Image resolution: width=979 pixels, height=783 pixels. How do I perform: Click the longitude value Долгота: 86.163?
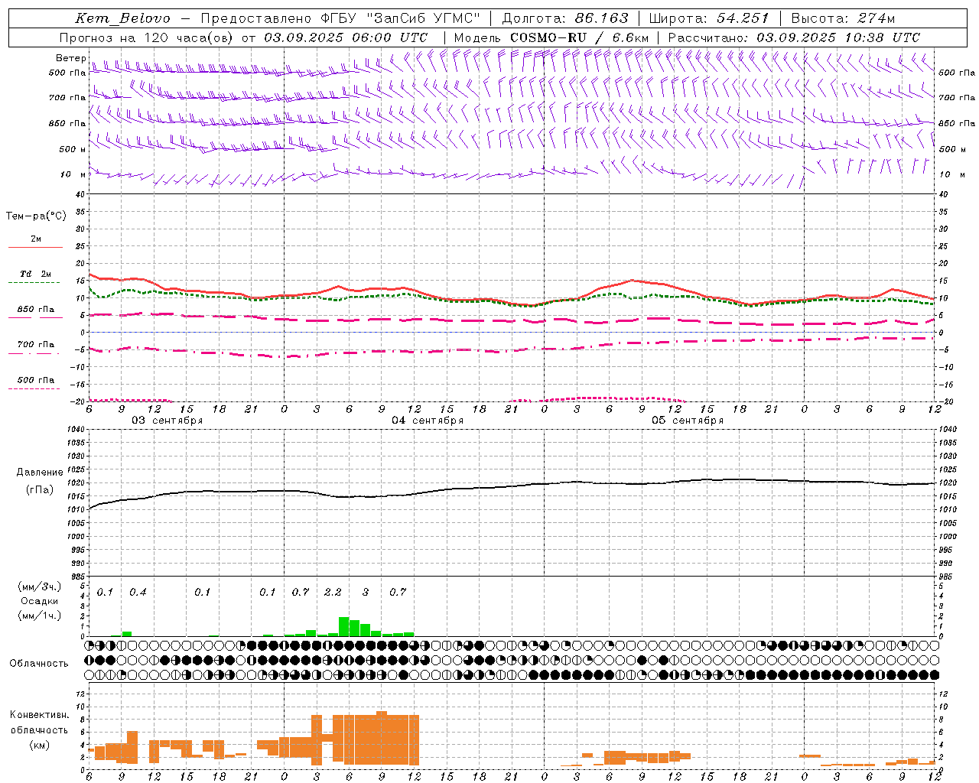click(564, 18)
